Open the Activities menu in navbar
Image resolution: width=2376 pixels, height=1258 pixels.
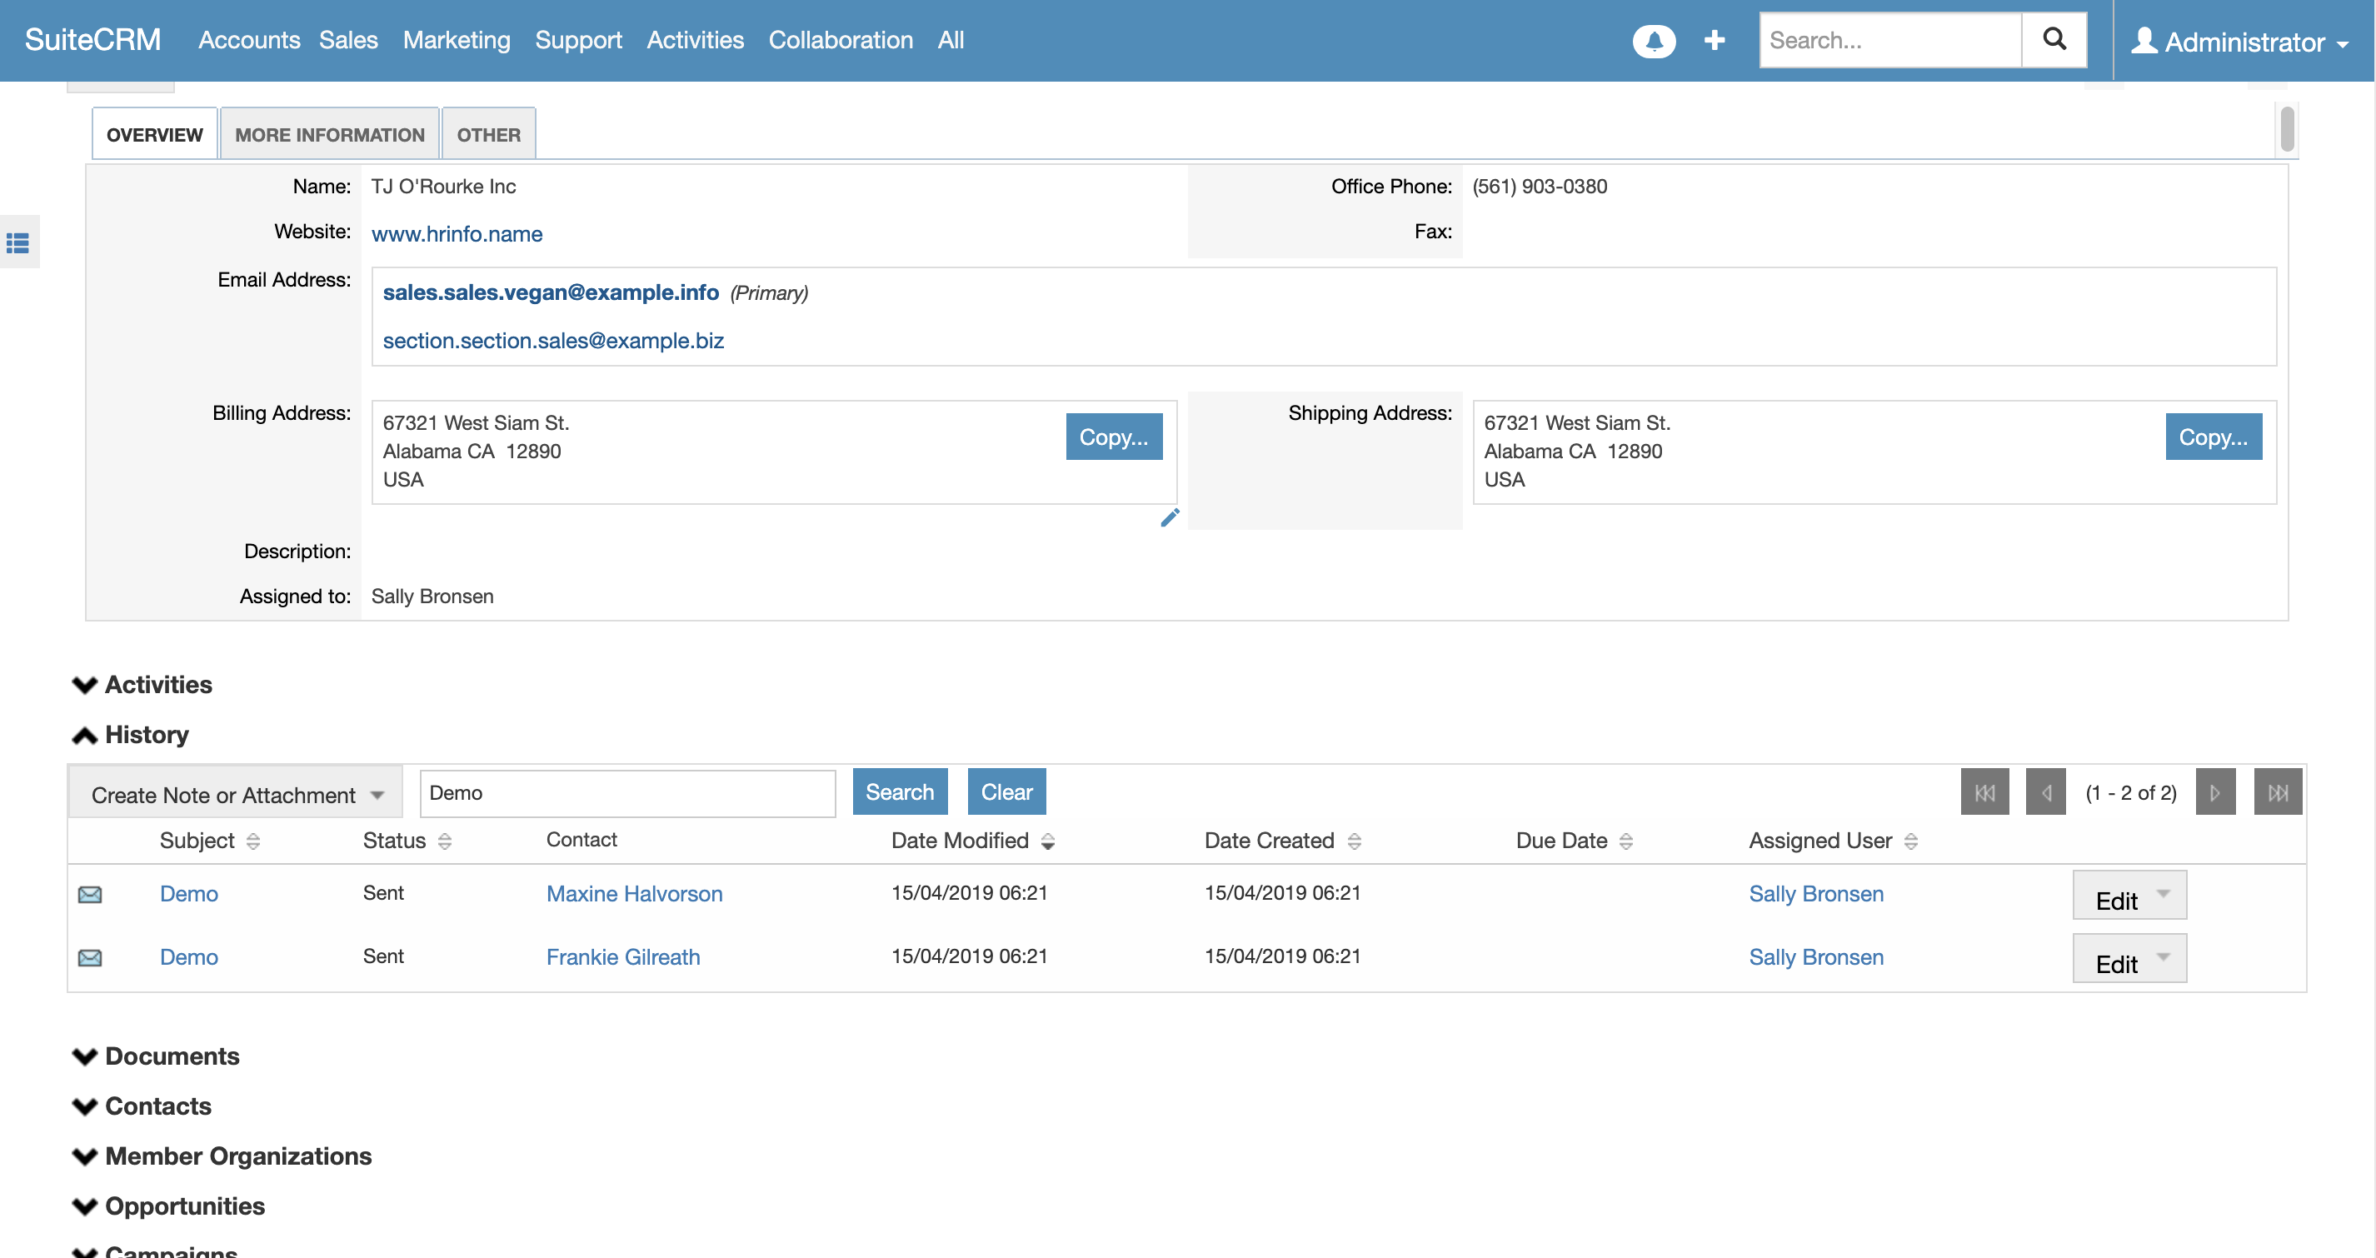pyautogui.click(x=695, y=40)
